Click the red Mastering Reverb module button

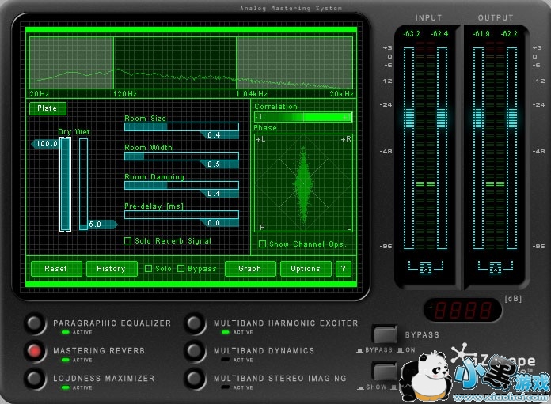coord(35,351)
